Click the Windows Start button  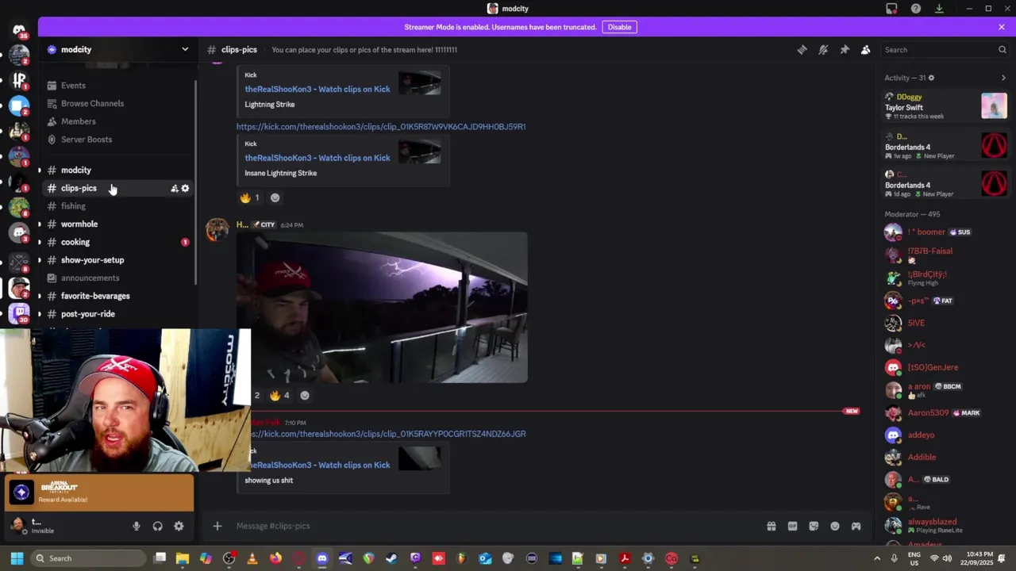pyautogui.click(x=17, y=558)
